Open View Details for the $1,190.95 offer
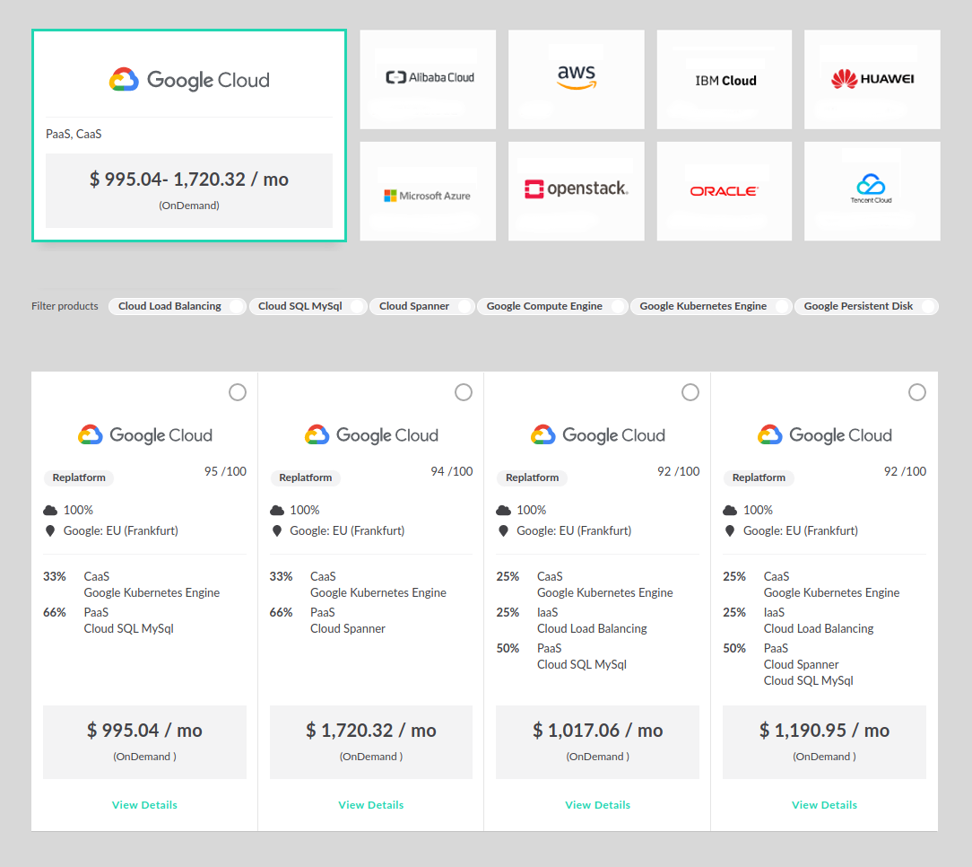Viewport: 972px width, 867px height. pyautogui.click(x=824, y=805)
